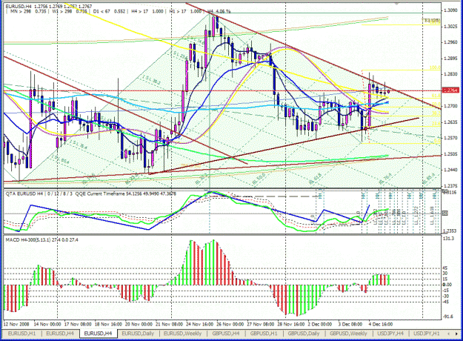The image size is (463, 341).
Task: Click the 1.3090 price scale value
Action: (450, 10)
